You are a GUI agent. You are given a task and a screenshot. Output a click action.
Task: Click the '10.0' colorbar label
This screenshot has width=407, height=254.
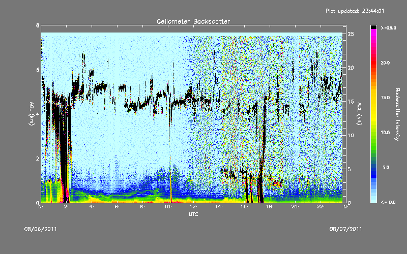click(385, 133)
